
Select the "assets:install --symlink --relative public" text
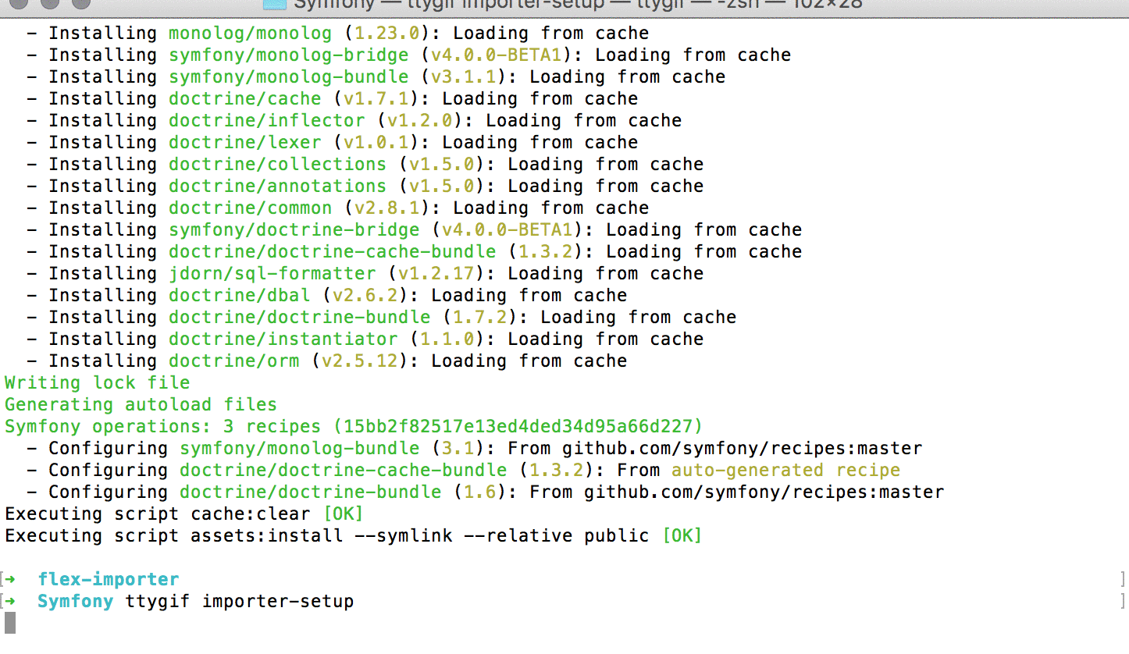click(x=419, y=536)
